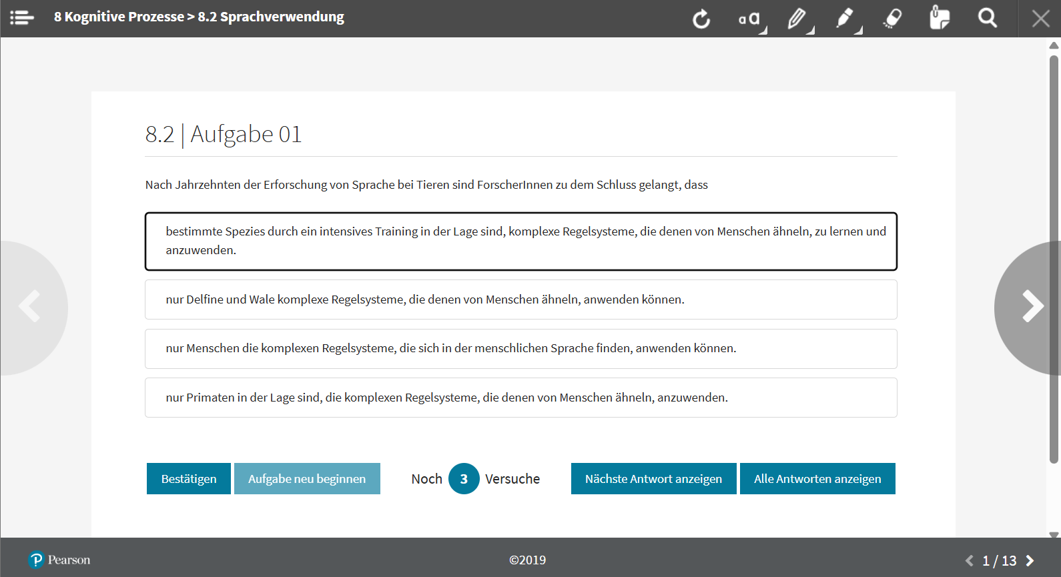This screenshot has height=577, width=1061.
Task: Click the vertical scrollbar on the right
Action: 1054,259
